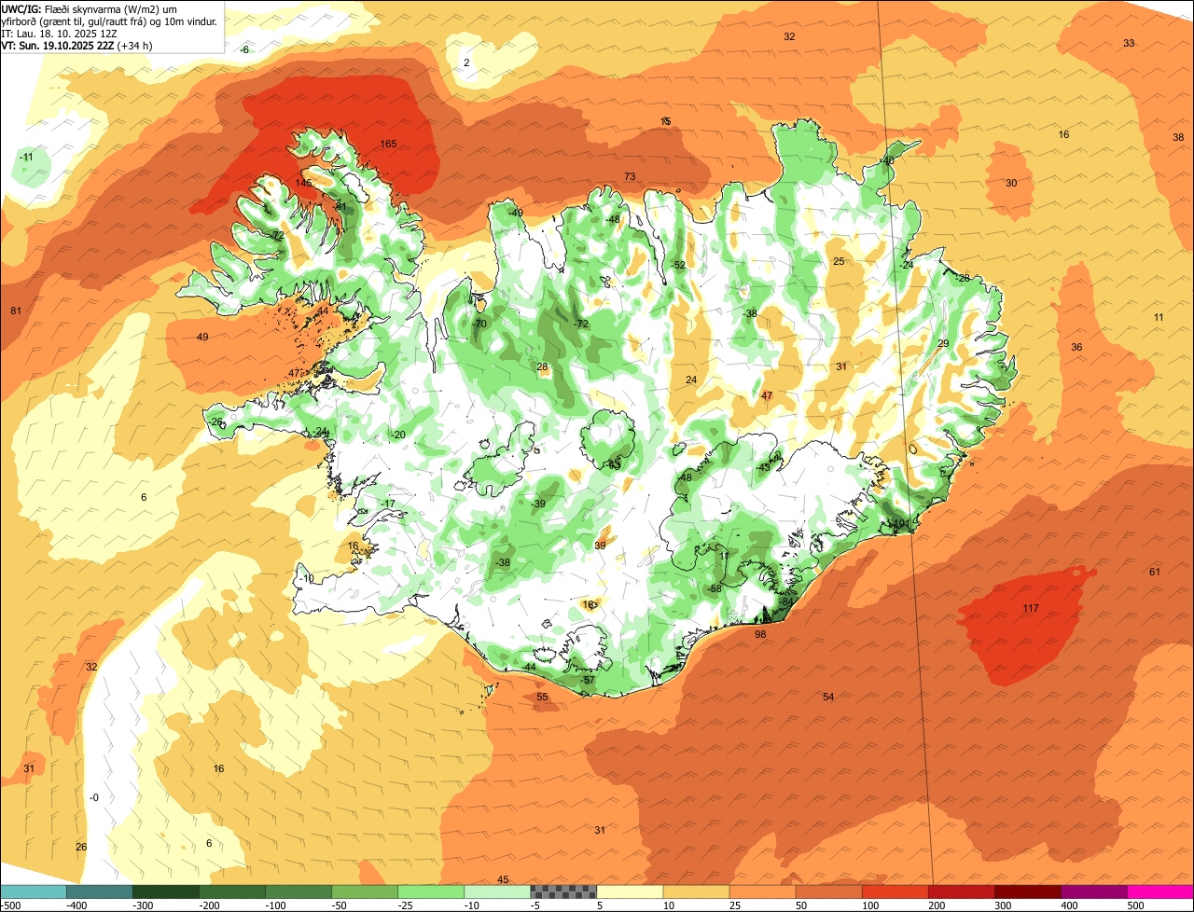Select the orange swatch between 25 and 50
Screen dimensions: 1194x912
tap(762, 891)
